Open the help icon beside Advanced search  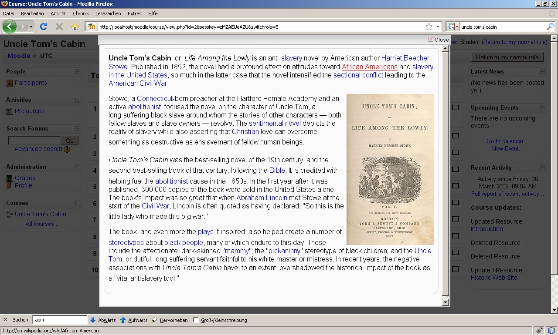click(x=67, y=149)
